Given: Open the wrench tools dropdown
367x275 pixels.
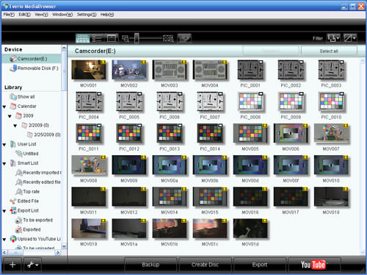Looking at the screenshot, I should (32, 265).
